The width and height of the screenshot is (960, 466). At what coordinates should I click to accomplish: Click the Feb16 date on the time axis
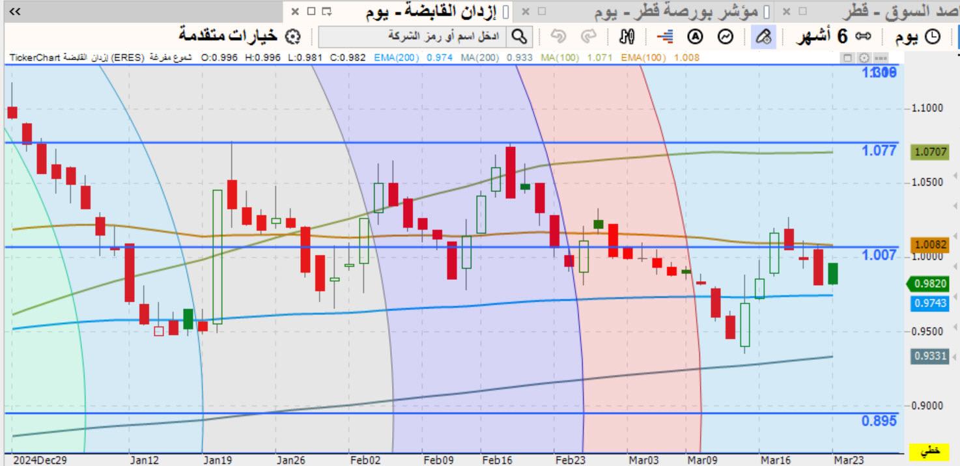tap(497, 460)
